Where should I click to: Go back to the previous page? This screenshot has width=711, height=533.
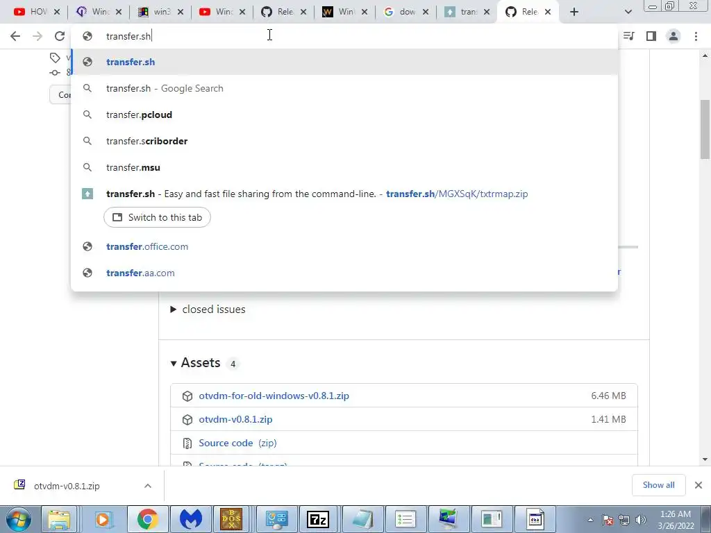pyautogui.click(x=15, y=36)
